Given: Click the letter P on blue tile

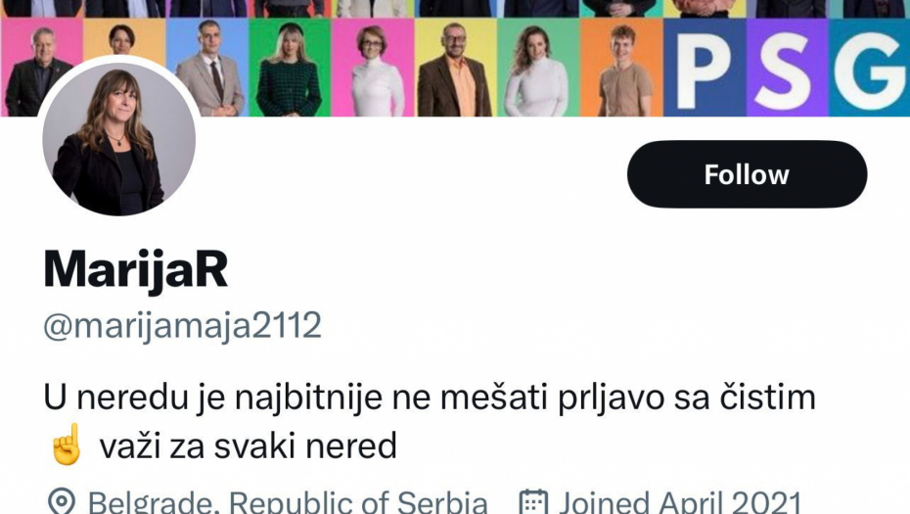Looking at the screenshot, I should click(x=705, y=69).
